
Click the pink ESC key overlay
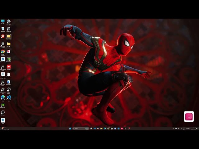tap(189, 117)
